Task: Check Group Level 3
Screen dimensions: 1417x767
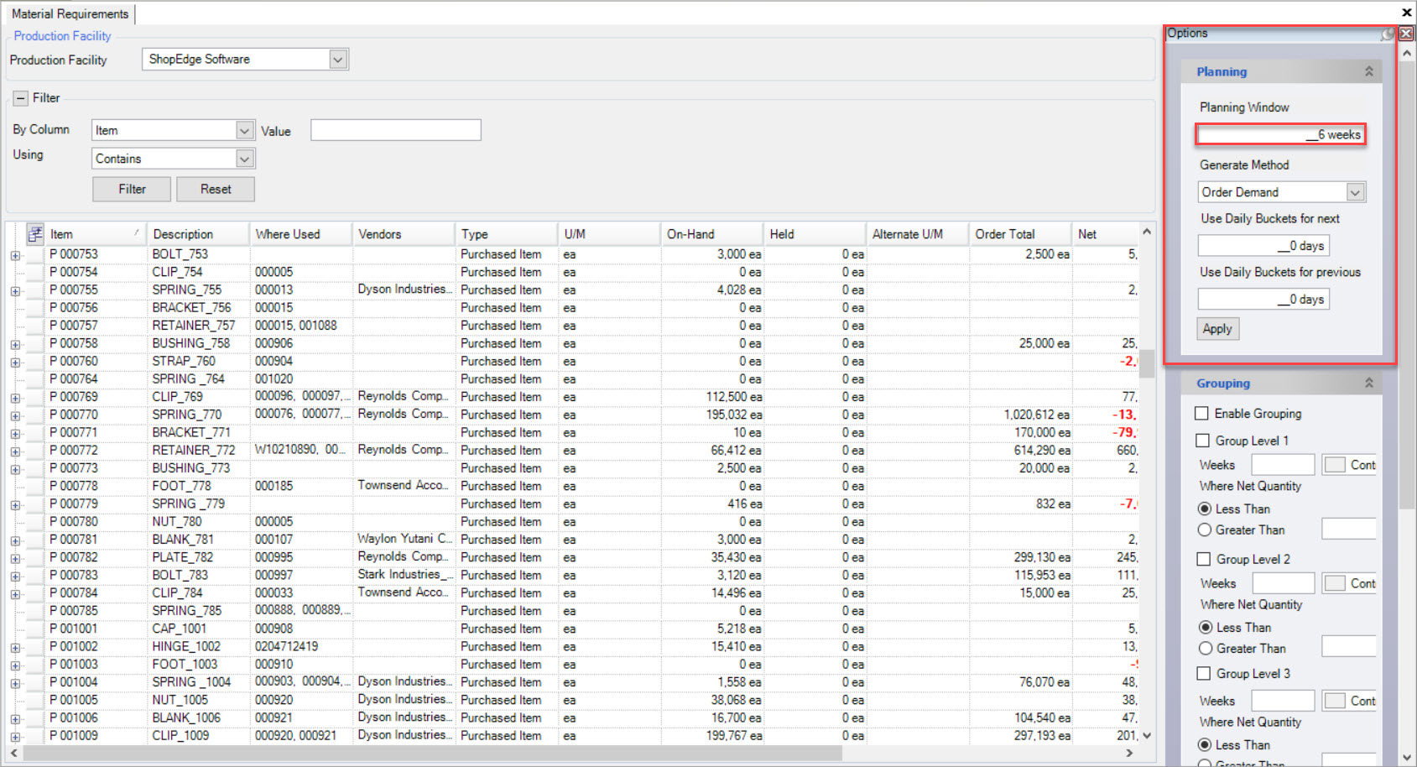Action: click(1204, 673)
